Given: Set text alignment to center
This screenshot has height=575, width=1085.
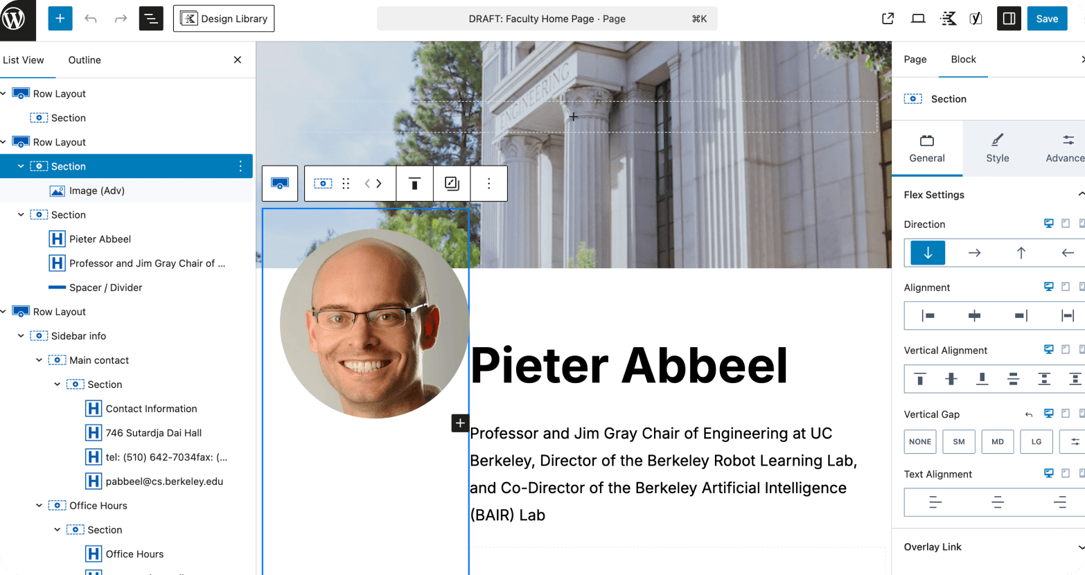Looking at the screenshot, I should point(997,502).
